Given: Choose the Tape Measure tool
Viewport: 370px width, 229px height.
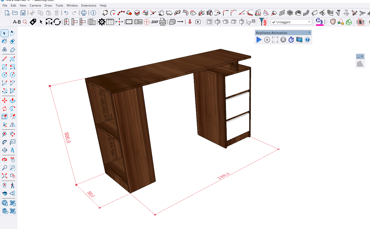Looking at the screenshot, I should pyautogui.click(x=5, y=134).
